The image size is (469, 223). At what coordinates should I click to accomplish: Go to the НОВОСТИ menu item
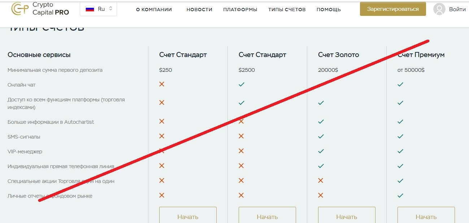(x=199, y=10)
